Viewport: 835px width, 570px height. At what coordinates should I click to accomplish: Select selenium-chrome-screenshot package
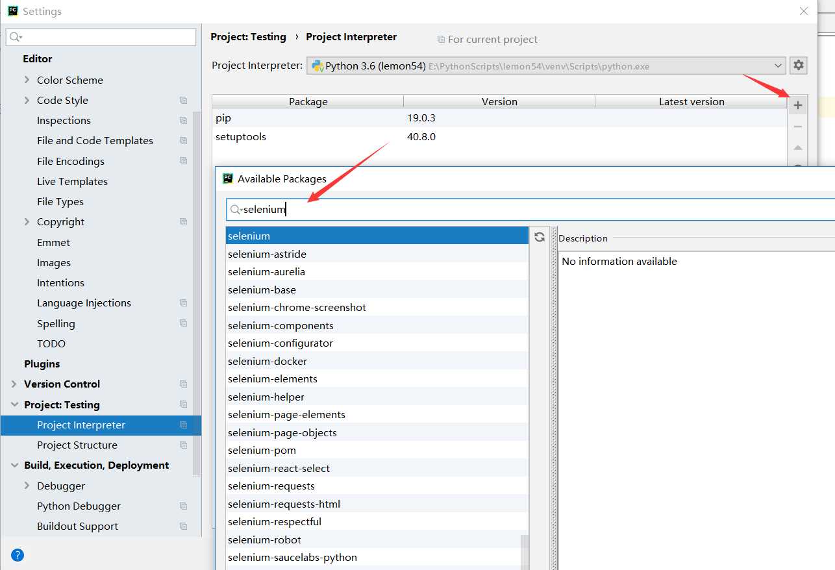pos(377,307)
